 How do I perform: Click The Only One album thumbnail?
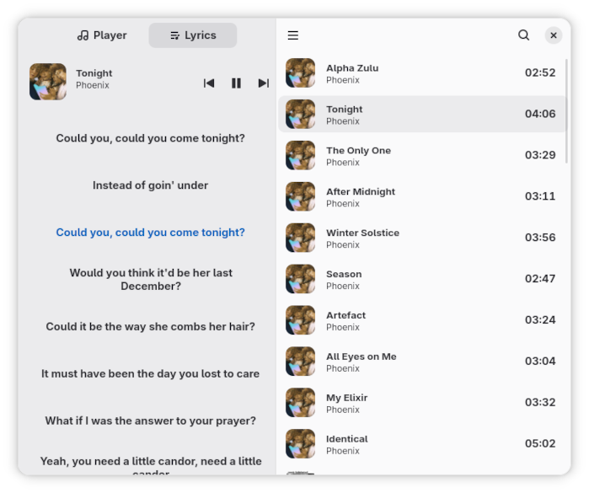point(301,155)
